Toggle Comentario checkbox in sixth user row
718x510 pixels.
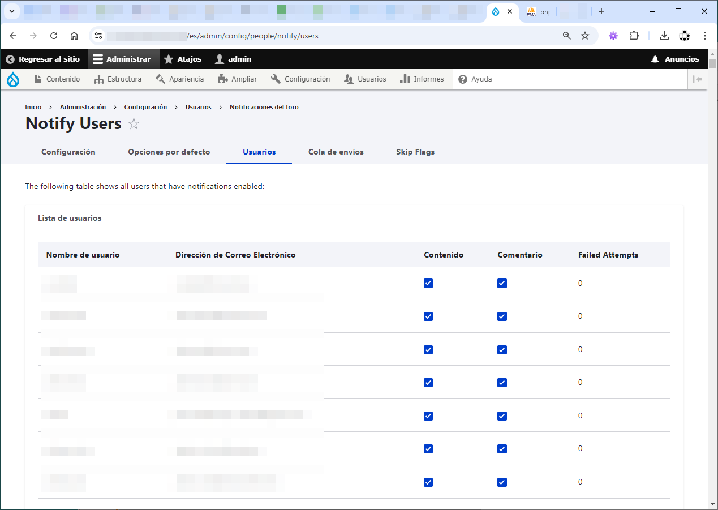coord(502,449)
